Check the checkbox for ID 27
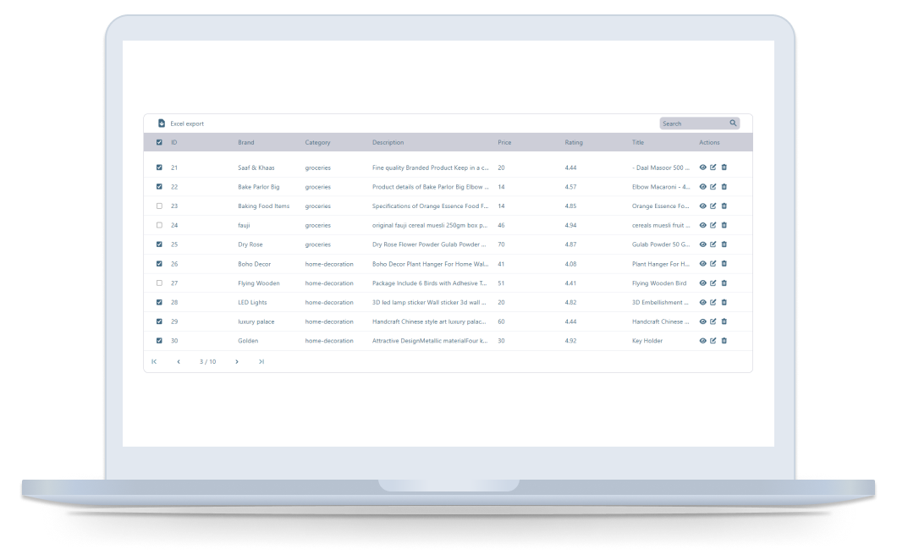Viewport: 897px width, 560px height. [x=159, y=283]
